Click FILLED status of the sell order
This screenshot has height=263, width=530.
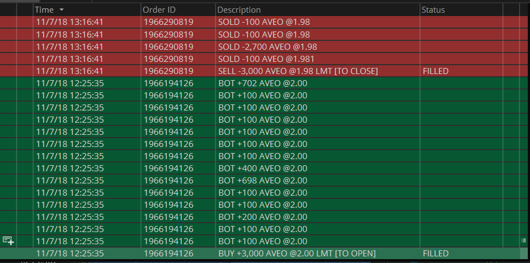pos(435,71)
